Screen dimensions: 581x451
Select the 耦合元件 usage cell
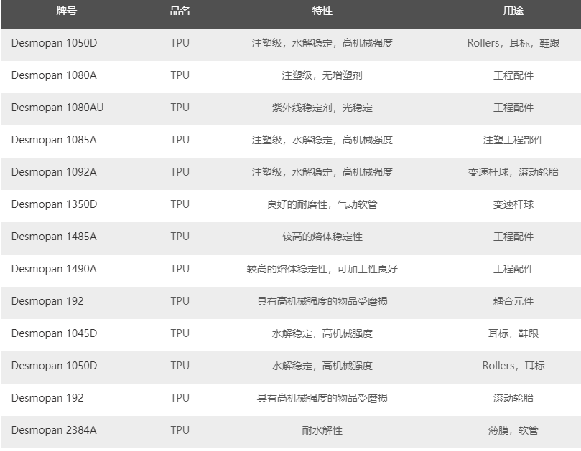pos(513,301)
